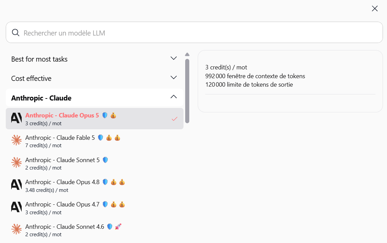387x243 pixels.
Task: Click the first money bag beside Claude Opus 4.8
Action: (114, 182)
